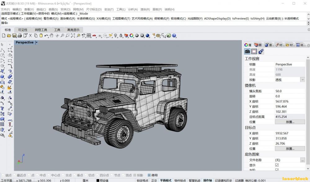Toggle the 交点 intersection osnap checkbox

coord(63,175)
